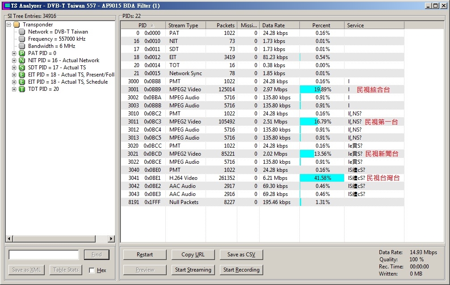Click the tree scrollbar left arrow
This screenshot has width=450, height=285.
pyautogui.click(x=9, y=238)
